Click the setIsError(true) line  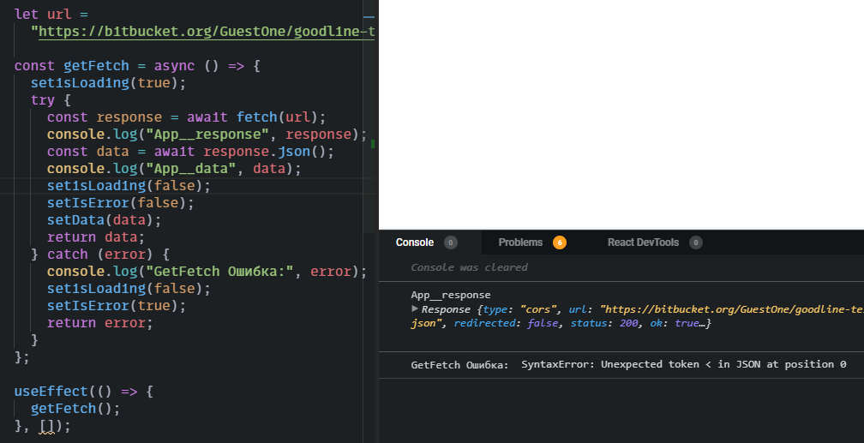pos(117,305)
